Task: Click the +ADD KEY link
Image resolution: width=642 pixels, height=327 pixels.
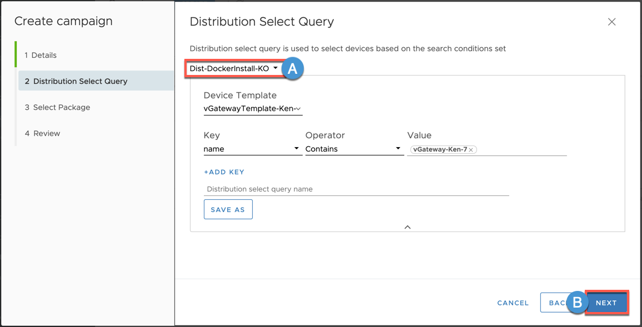Action: (224, 172)
